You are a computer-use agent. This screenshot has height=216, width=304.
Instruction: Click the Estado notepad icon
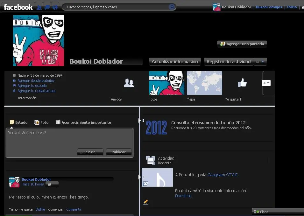point(12,122)
